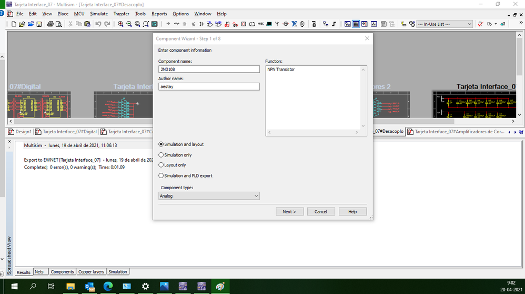Switch to Tarjeta Interface_07#Digital tab
Screen dimensions: 525x294
tap(66, 131)
